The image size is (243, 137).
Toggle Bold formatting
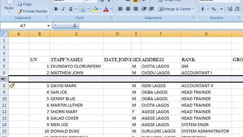pyautogui.click(x=56, y=9)
